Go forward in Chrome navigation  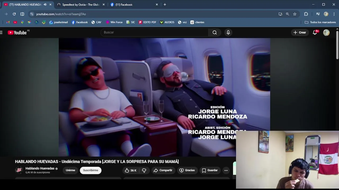6,14
